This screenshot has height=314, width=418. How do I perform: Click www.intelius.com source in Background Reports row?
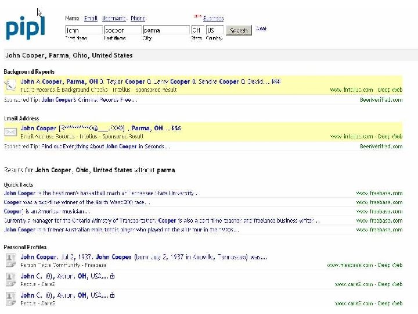(x=351, y=90)
